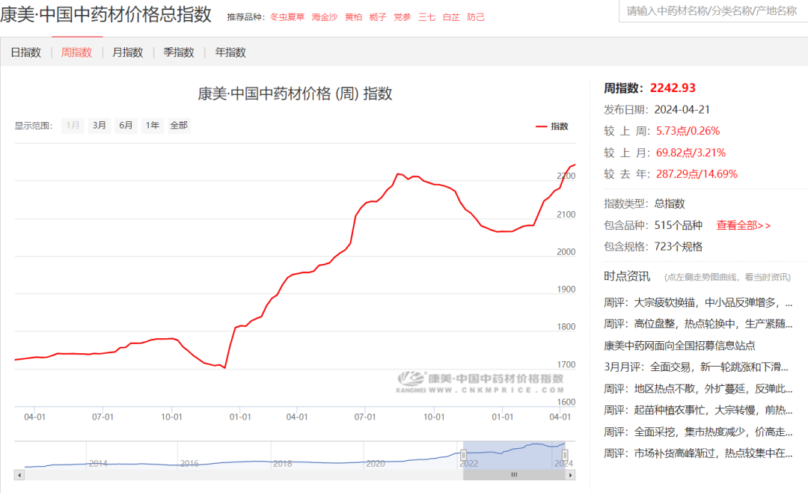Grab the right range handle at 2024
The image size is (808, 493).
[565, 455]
